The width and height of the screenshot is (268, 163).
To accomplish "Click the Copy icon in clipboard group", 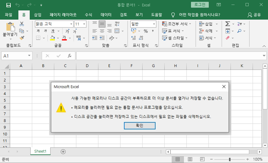I will click(22, 31).
